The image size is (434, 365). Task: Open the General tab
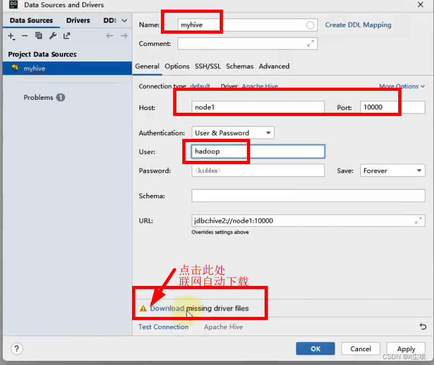click(147, 66)
